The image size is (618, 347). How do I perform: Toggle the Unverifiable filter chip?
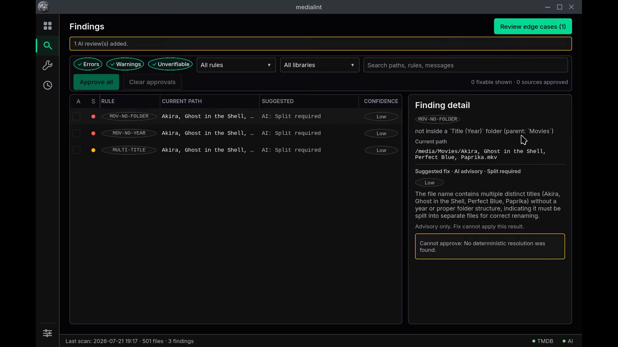[170, 64]
